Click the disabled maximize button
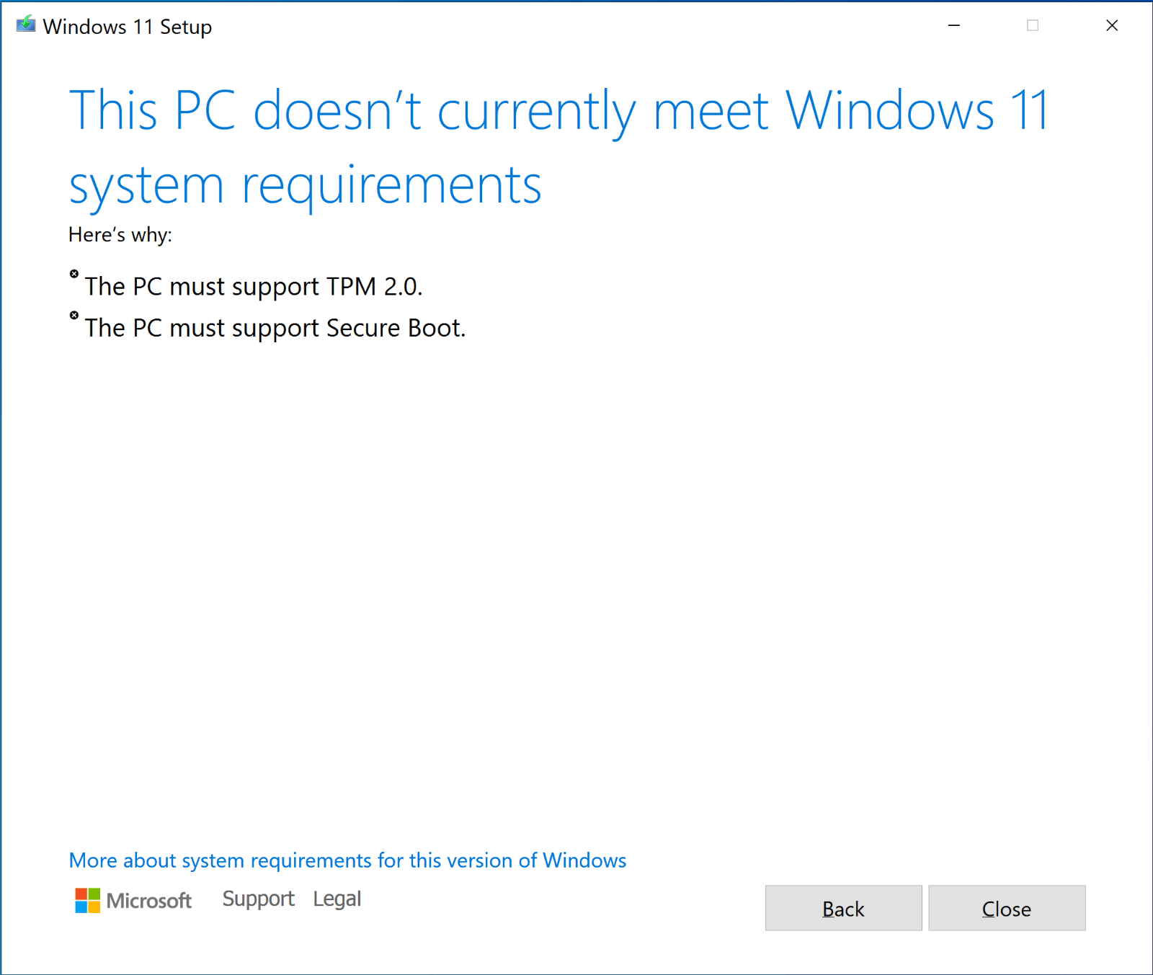 (1033, 25)
